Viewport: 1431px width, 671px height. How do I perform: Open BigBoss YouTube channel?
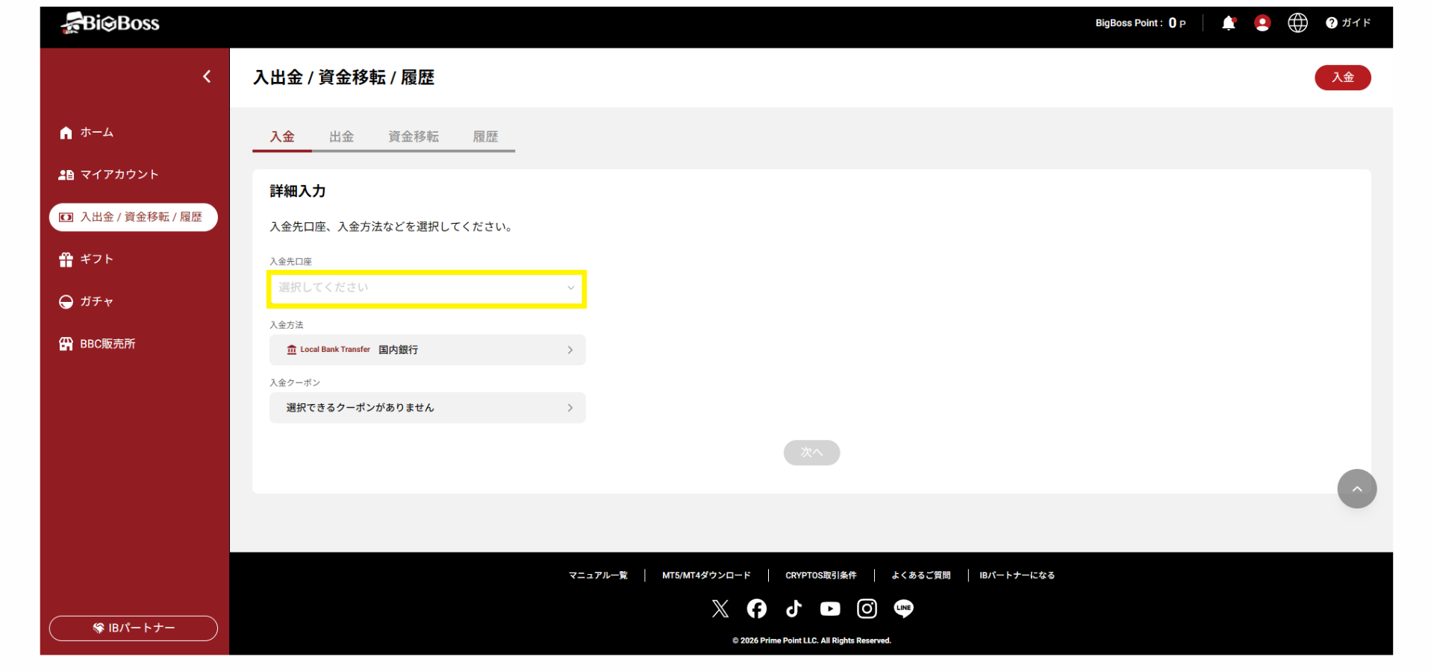[829, 608]
